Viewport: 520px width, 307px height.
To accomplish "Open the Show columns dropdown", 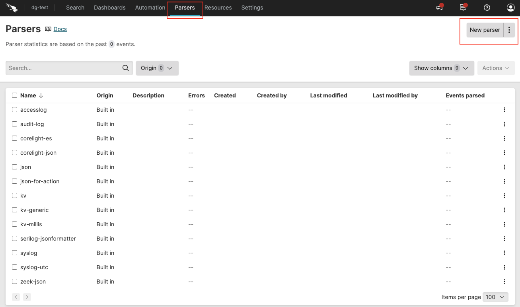I will click(x=441, y=68).
